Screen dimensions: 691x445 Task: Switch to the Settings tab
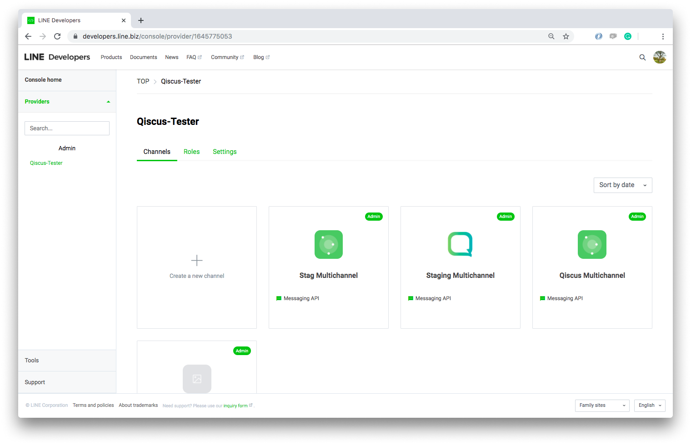[225, 152]
